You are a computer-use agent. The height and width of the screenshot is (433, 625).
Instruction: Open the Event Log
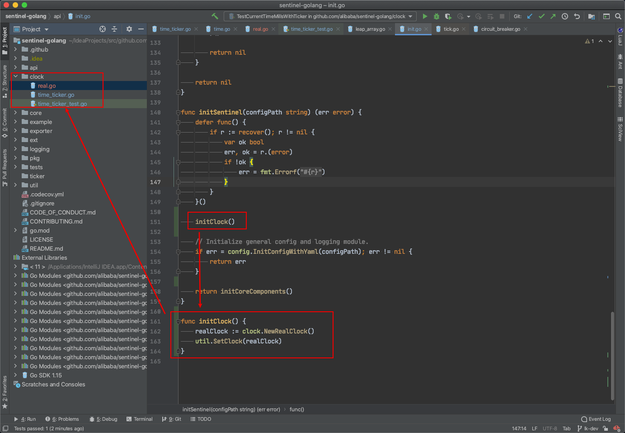596,419
